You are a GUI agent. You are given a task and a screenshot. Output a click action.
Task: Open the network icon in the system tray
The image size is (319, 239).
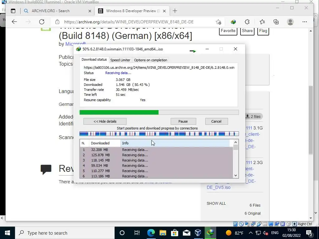pos(258,233)
